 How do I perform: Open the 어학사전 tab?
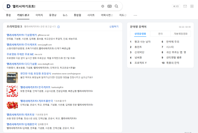pos(107,15)
